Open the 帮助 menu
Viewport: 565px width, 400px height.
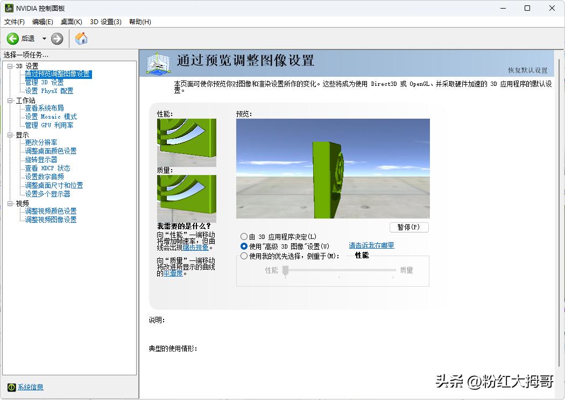[x=140, y=22]
